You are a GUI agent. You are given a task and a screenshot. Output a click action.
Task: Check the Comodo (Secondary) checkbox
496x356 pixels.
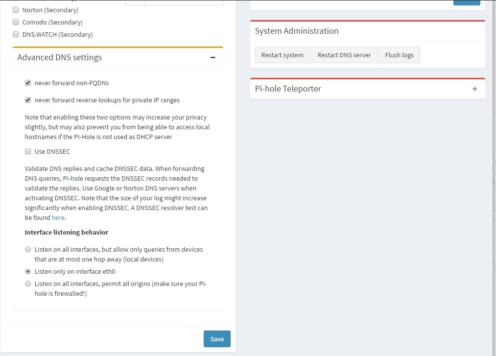coord(16,22)
